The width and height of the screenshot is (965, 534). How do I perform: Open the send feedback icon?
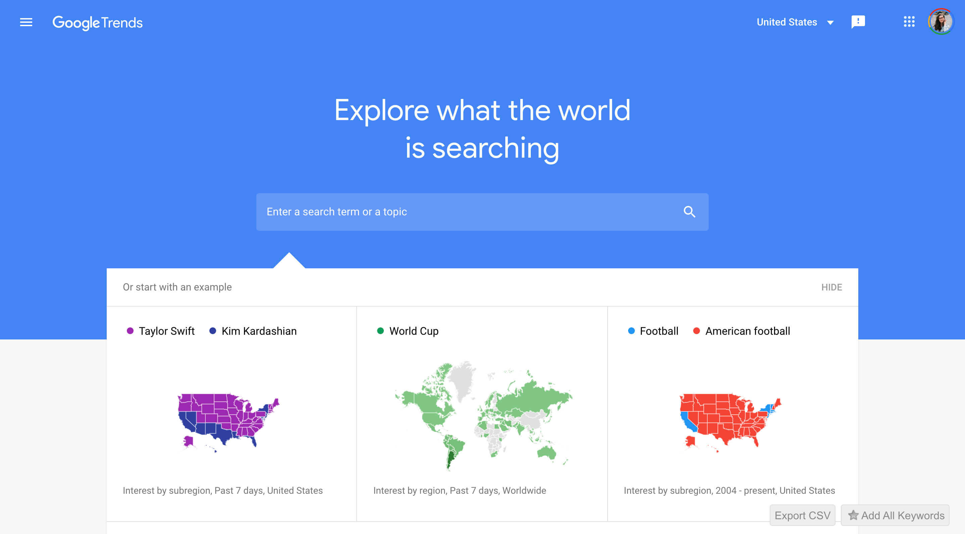click(858, 22)
